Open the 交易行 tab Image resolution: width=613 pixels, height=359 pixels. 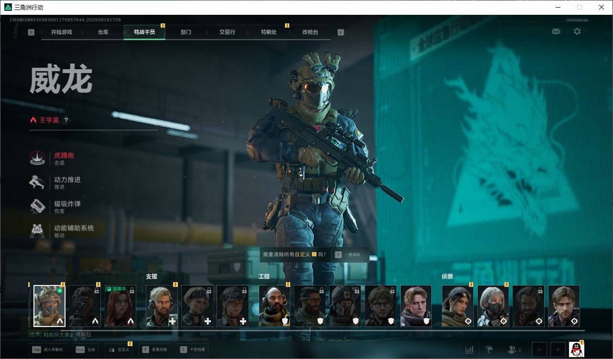227,32
